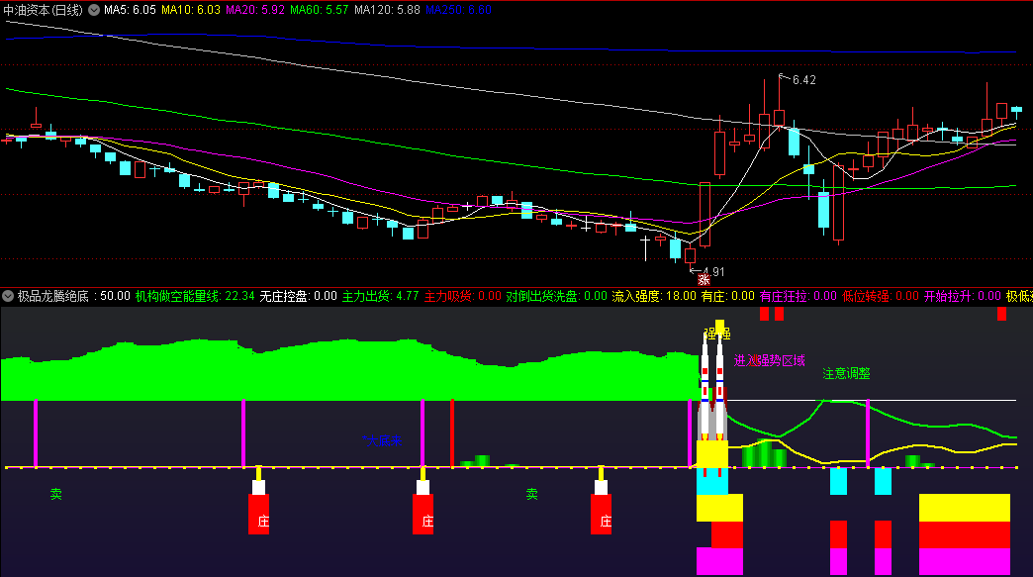Viewport: 1033px width, 577px height.
Task: Select 机构做空能量线: 22.34 value
Action: tap(195, 296)
